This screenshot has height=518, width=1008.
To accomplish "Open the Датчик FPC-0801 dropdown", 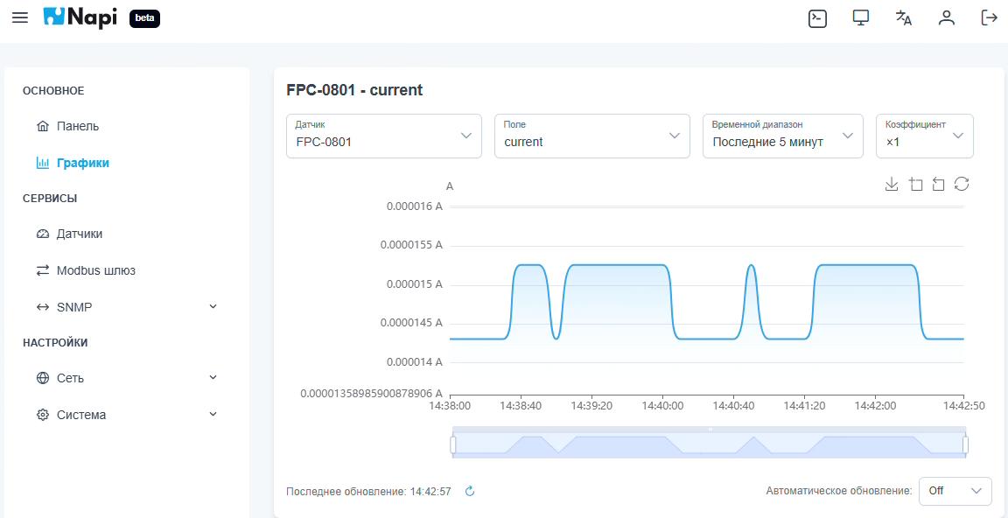I will [x=384, y=136].
